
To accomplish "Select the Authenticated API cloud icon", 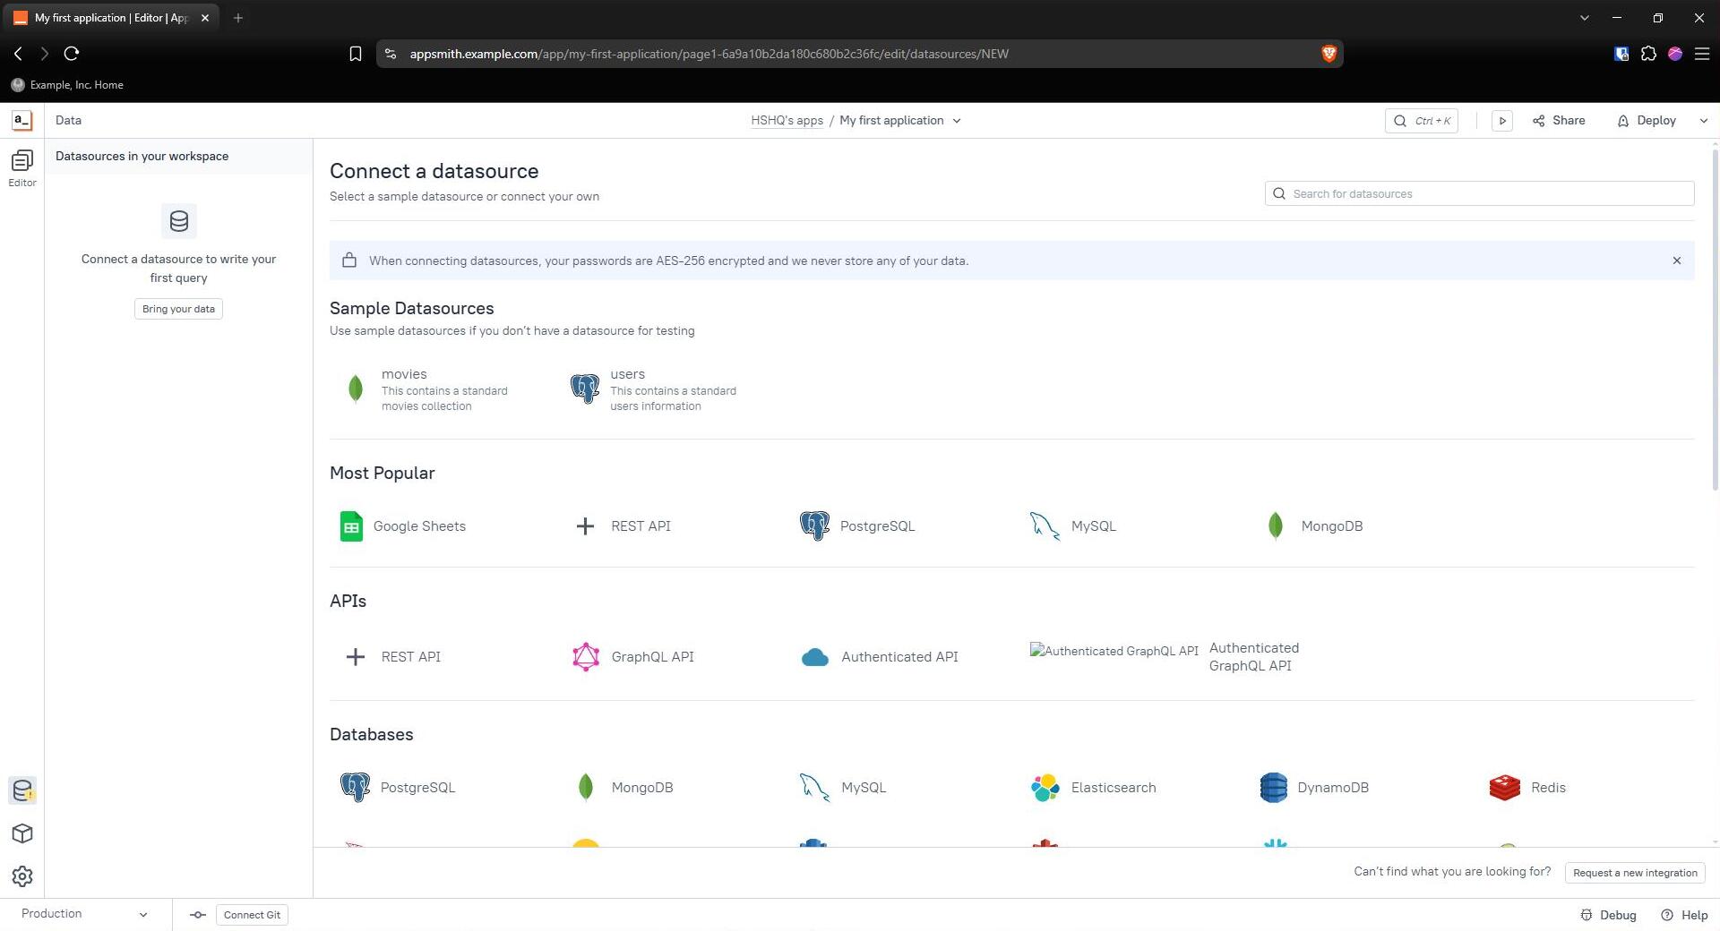I will tap(815, 657).
